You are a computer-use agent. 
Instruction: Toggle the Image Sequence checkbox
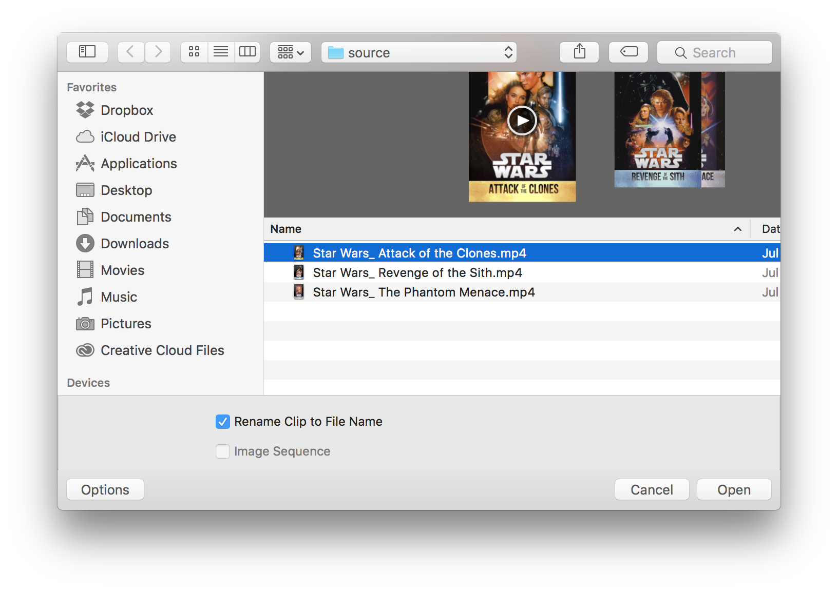223,451
